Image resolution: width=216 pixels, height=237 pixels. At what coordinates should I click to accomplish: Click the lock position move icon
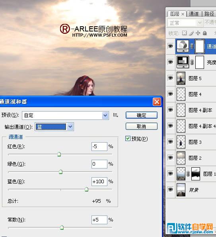point(198,33)
